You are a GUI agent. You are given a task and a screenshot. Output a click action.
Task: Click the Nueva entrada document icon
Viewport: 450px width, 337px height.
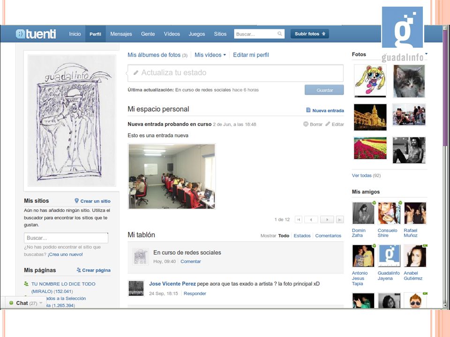(308, 110)
